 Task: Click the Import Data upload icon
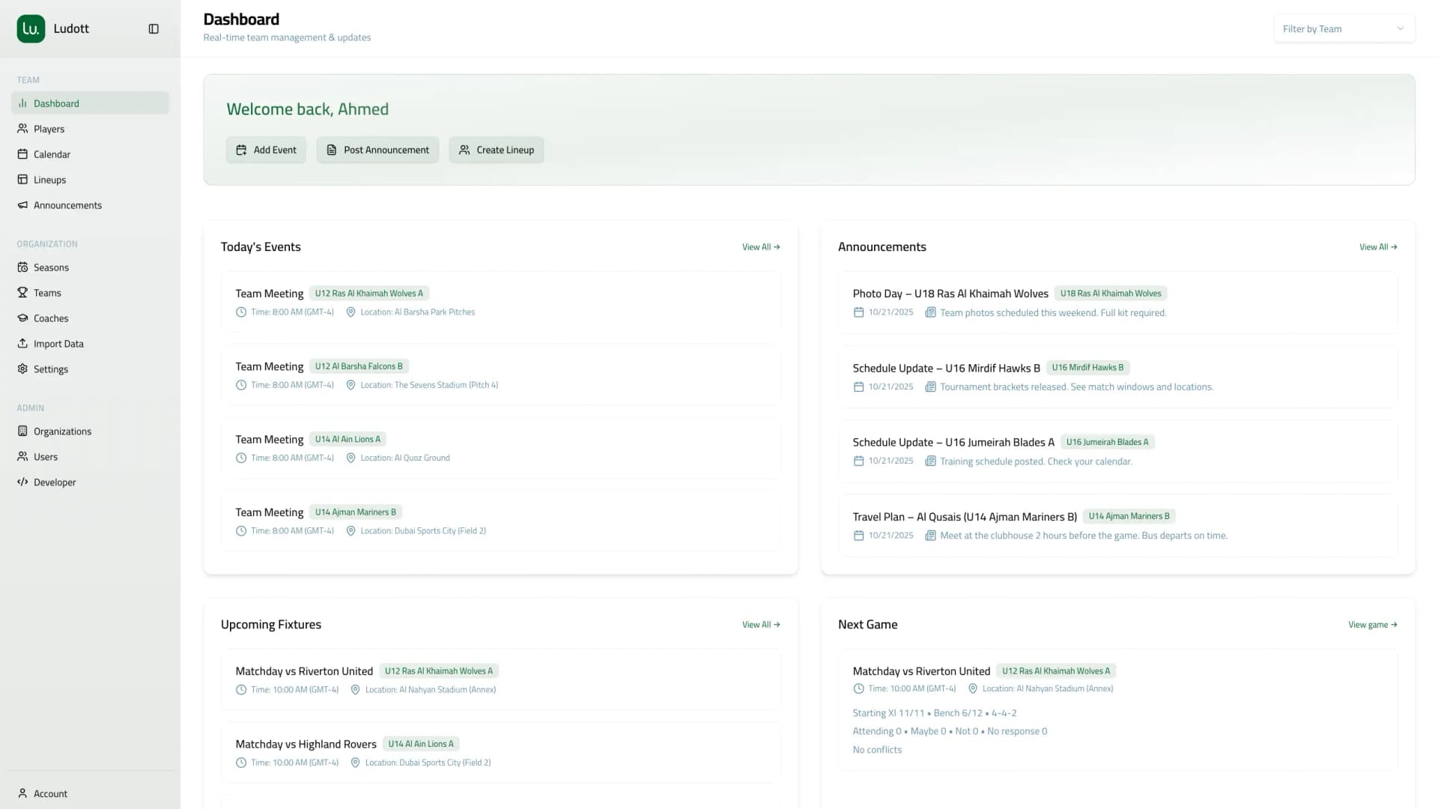click(x=22, y=344)
